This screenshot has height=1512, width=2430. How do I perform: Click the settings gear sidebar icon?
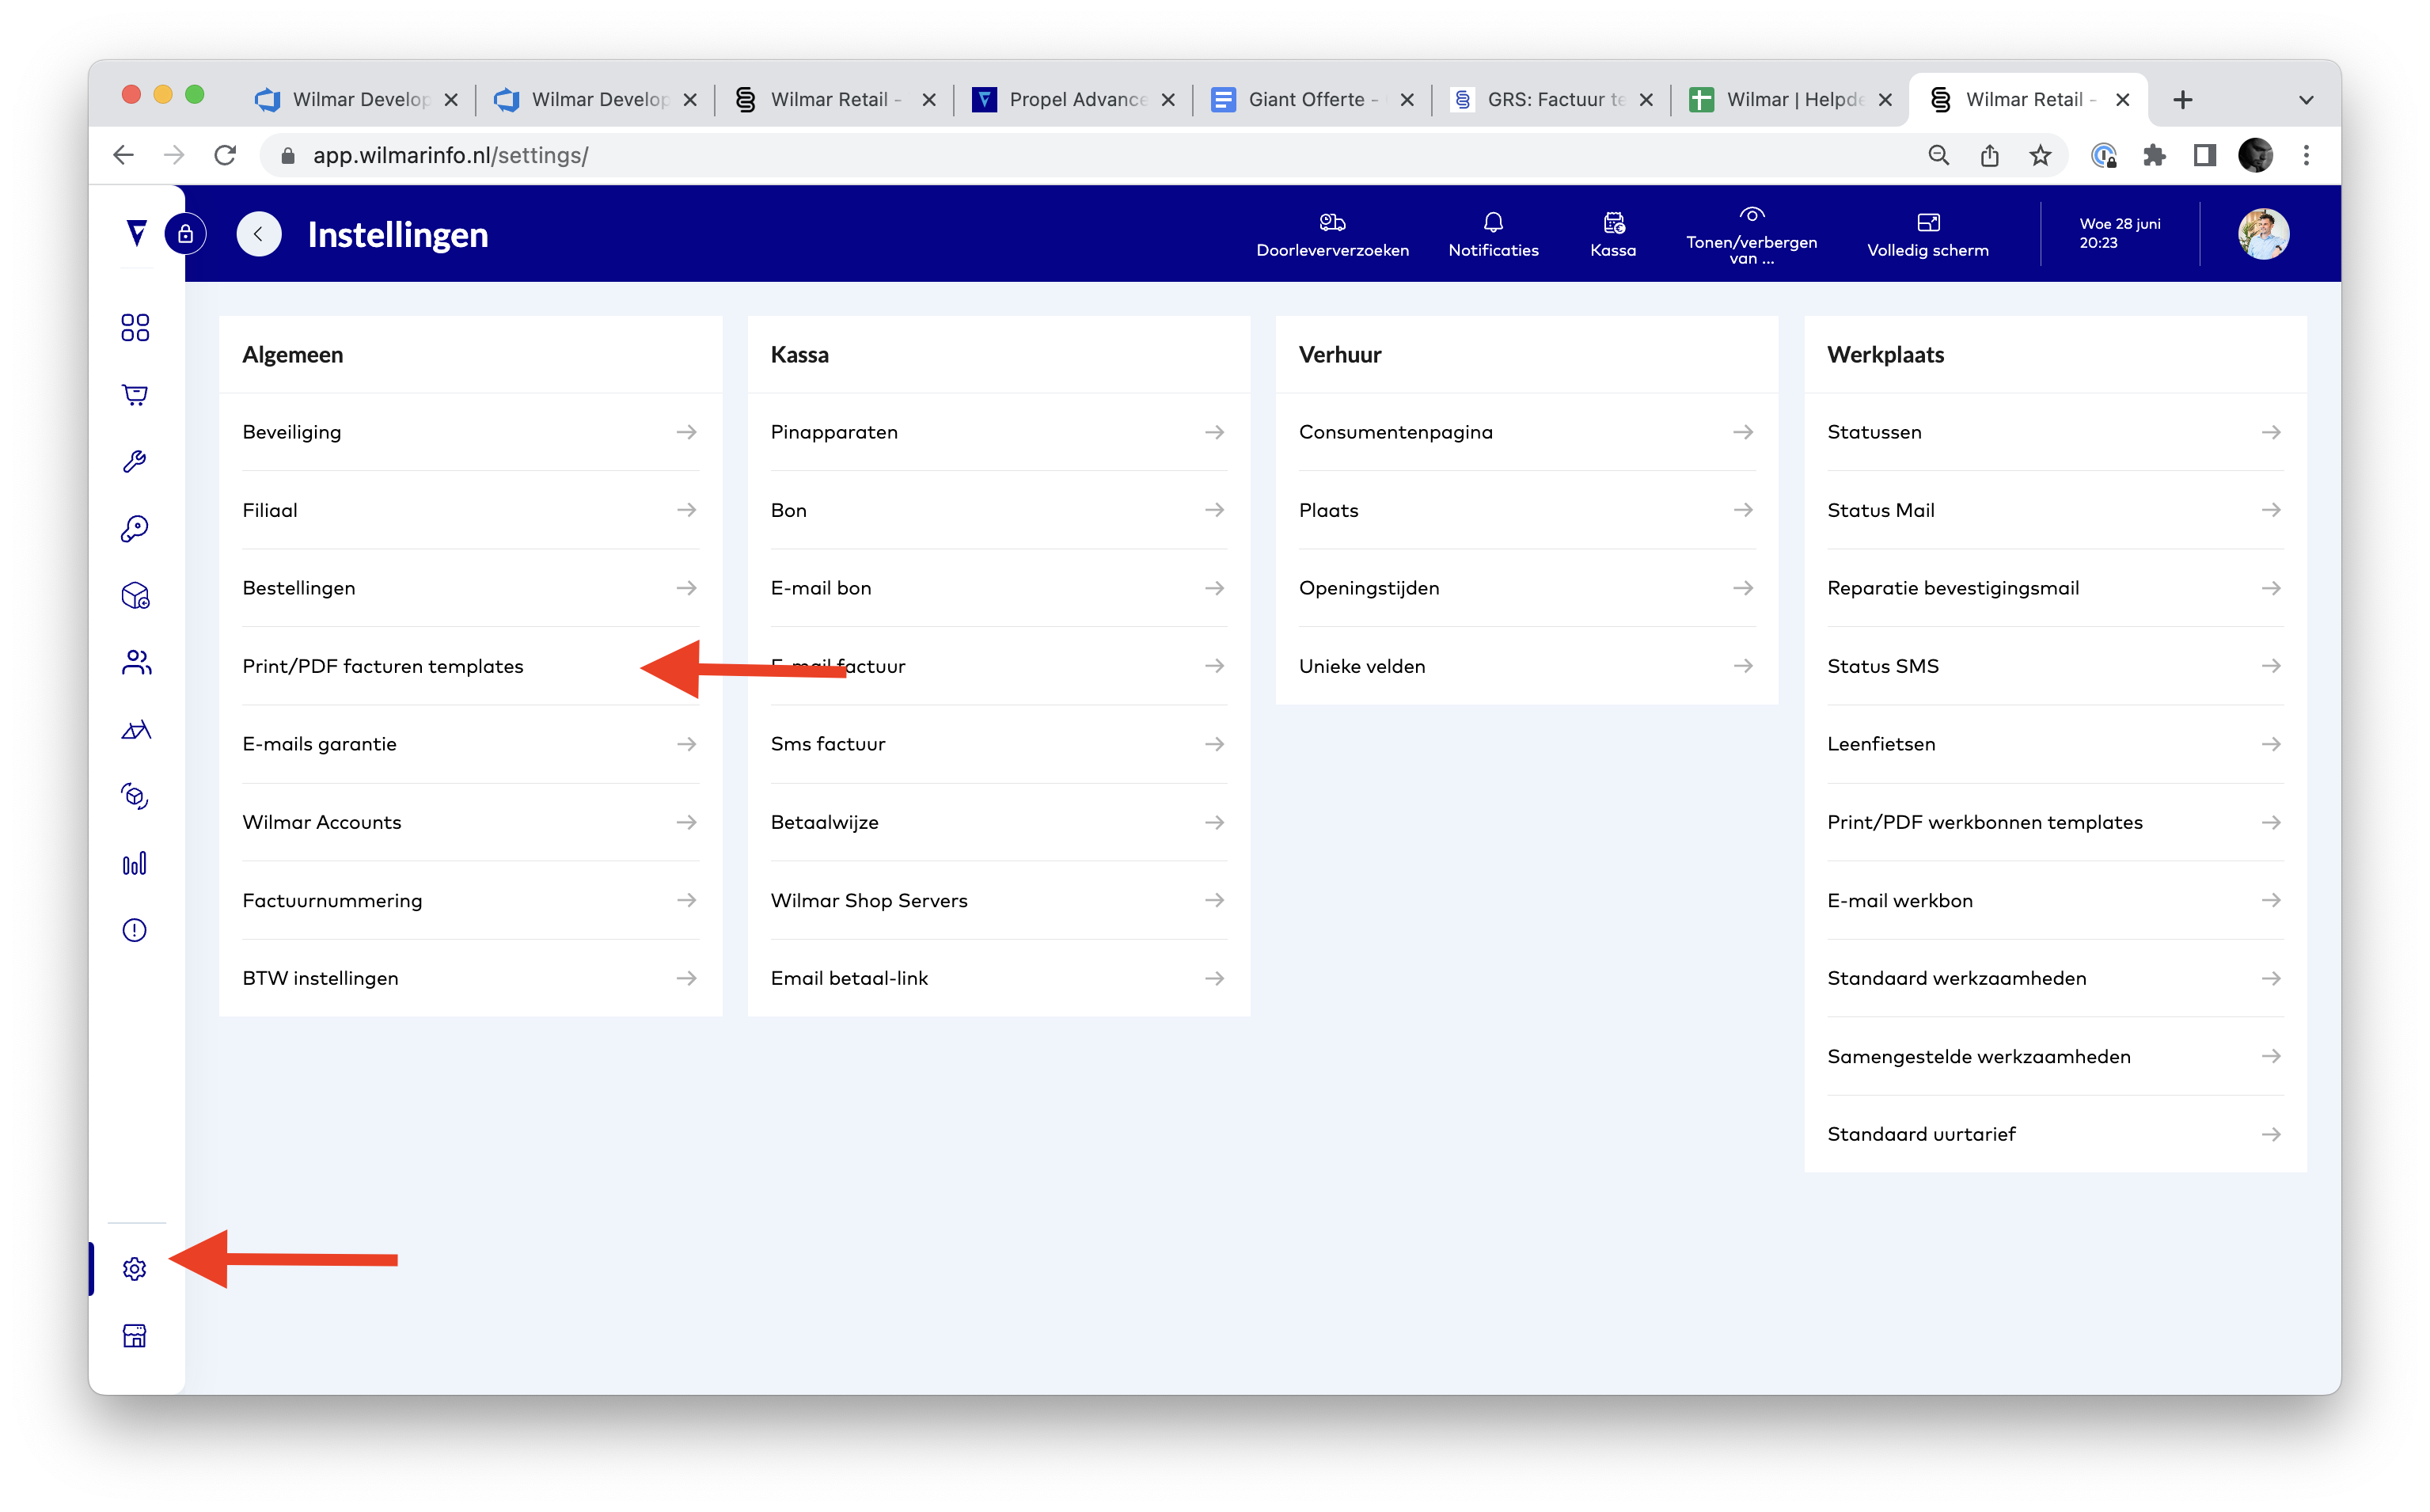point(135,1268)
